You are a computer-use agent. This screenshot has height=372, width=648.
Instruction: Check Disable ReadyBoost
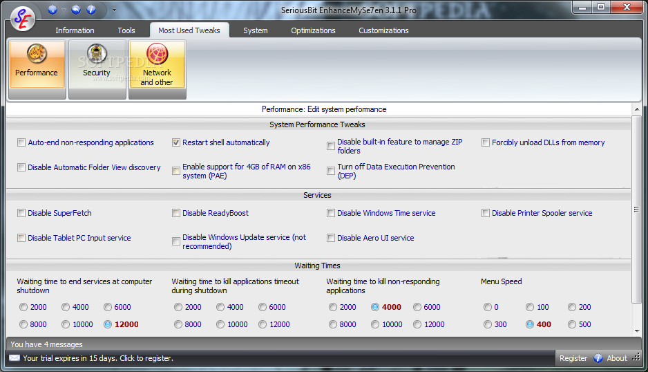click(176, 213)
